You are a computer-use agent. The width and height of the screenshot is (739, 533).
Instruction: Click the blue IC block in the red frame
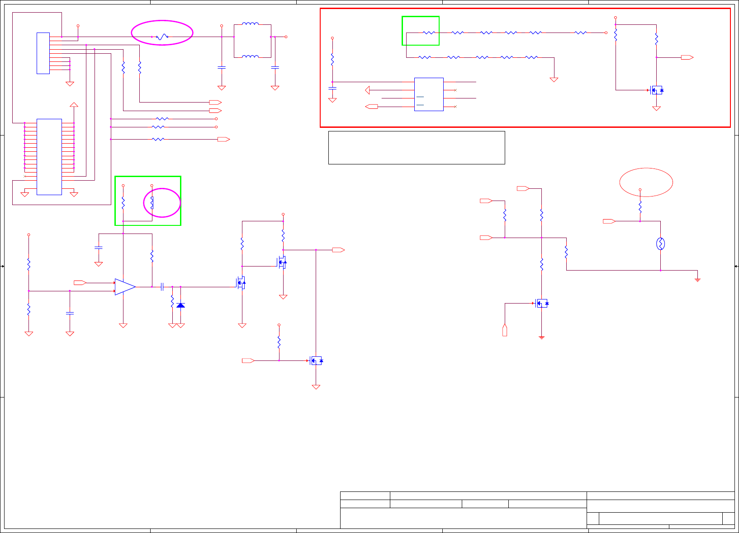pyautogui.click(x=429, y=94)
